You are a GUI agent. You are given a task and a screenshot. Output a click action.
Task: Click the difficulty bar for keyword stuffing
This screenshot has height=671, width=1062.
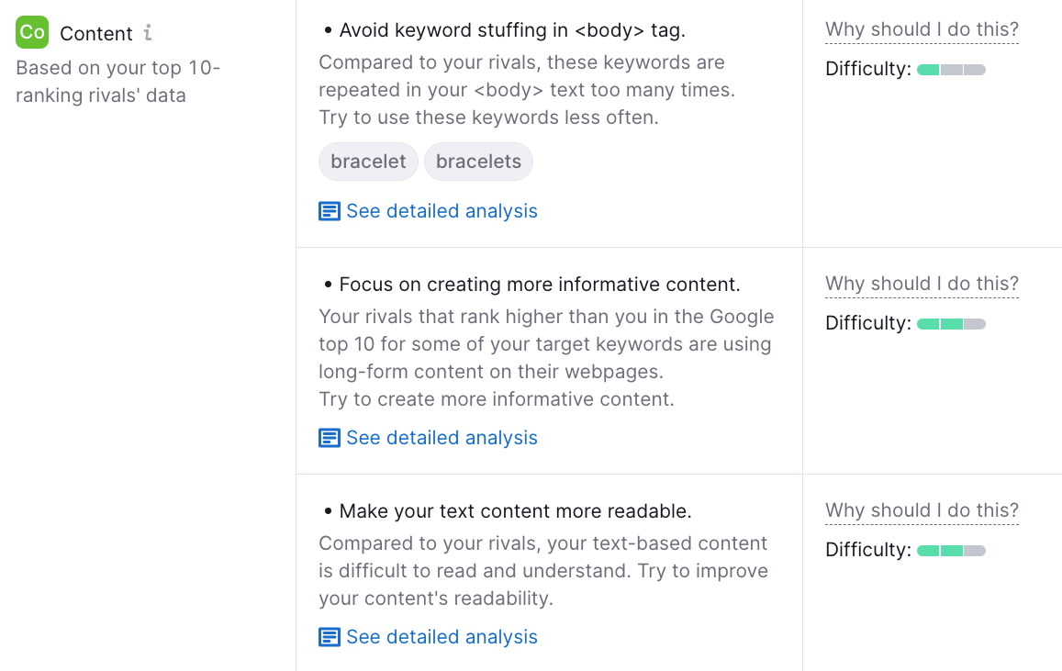951,68
